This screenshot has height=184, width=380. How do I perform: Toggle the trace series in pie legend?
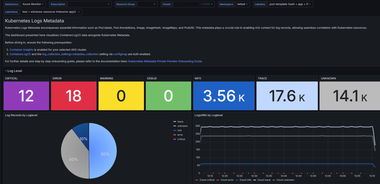click(x=180, y=122)
